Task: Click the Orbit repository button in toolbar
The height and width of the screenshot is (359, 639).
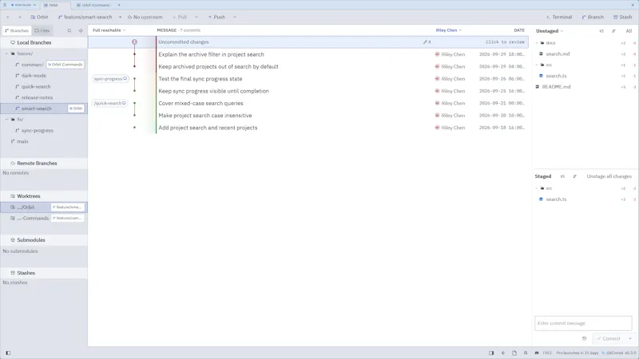Action: click(39, 17)
